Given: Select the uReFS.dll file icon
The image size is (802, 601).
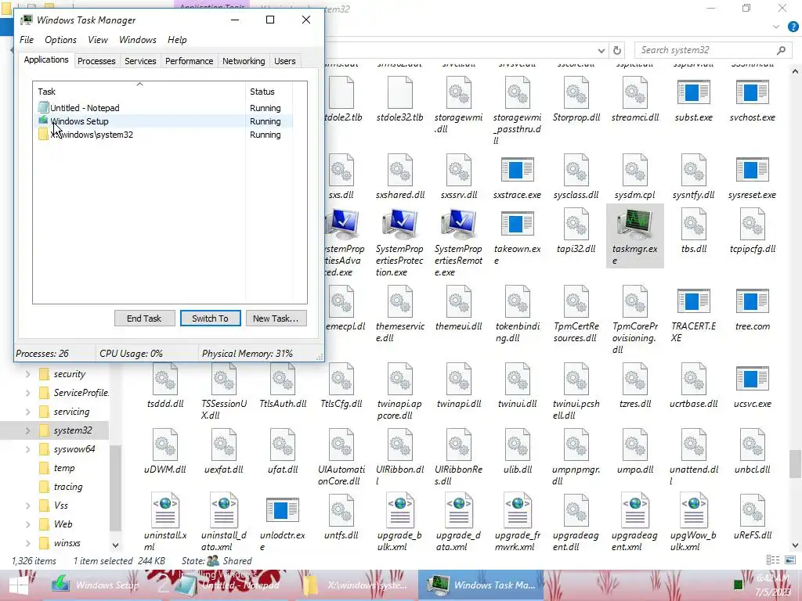Looking at the screenshot, I should [752, 510].
